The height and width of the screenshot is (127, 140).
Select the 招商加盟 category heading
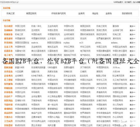8,68
